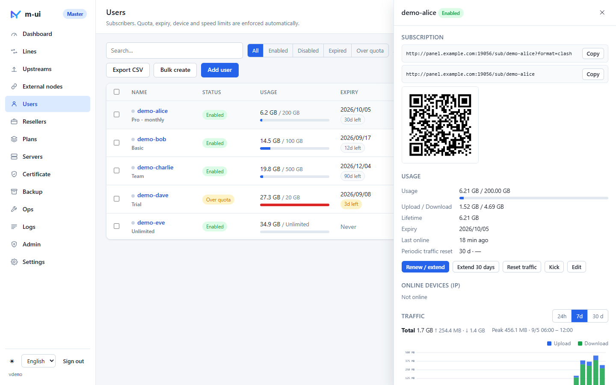Image resolution: width=616 pixels, height=385 pixels.
Task: Click the External nodes link icon
Action: coord(14,86)
